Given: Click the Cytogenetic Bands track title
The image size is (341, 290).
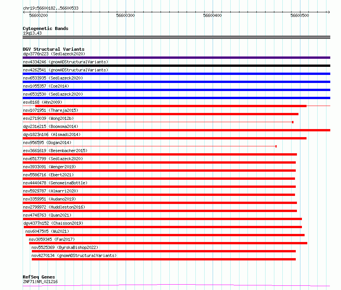Looking at the screenshot, I should [46, 28].
